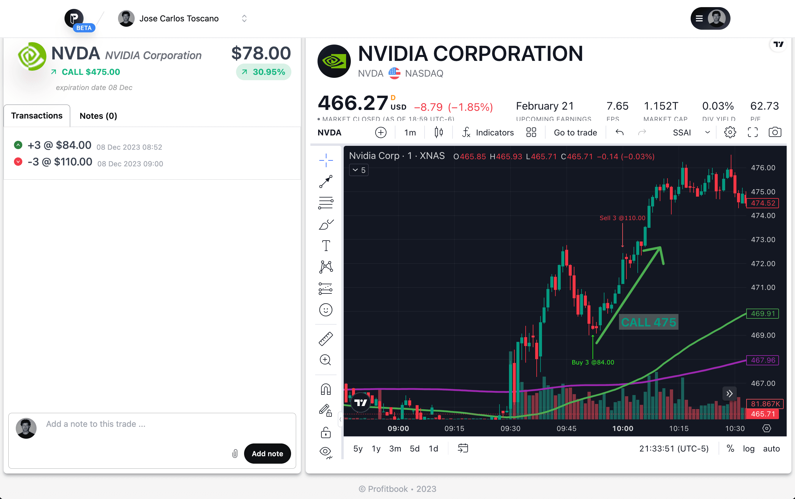
Task: Lock all drawings using the padlock icon
Action: coord(326,432)
